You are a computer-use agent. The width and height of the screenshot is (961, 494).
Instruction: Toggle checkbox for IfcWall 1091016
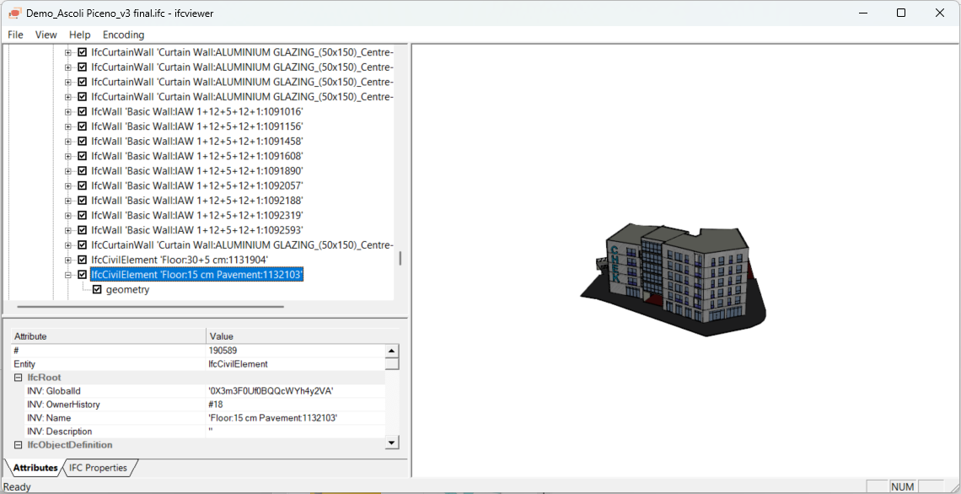pos(83,111)
